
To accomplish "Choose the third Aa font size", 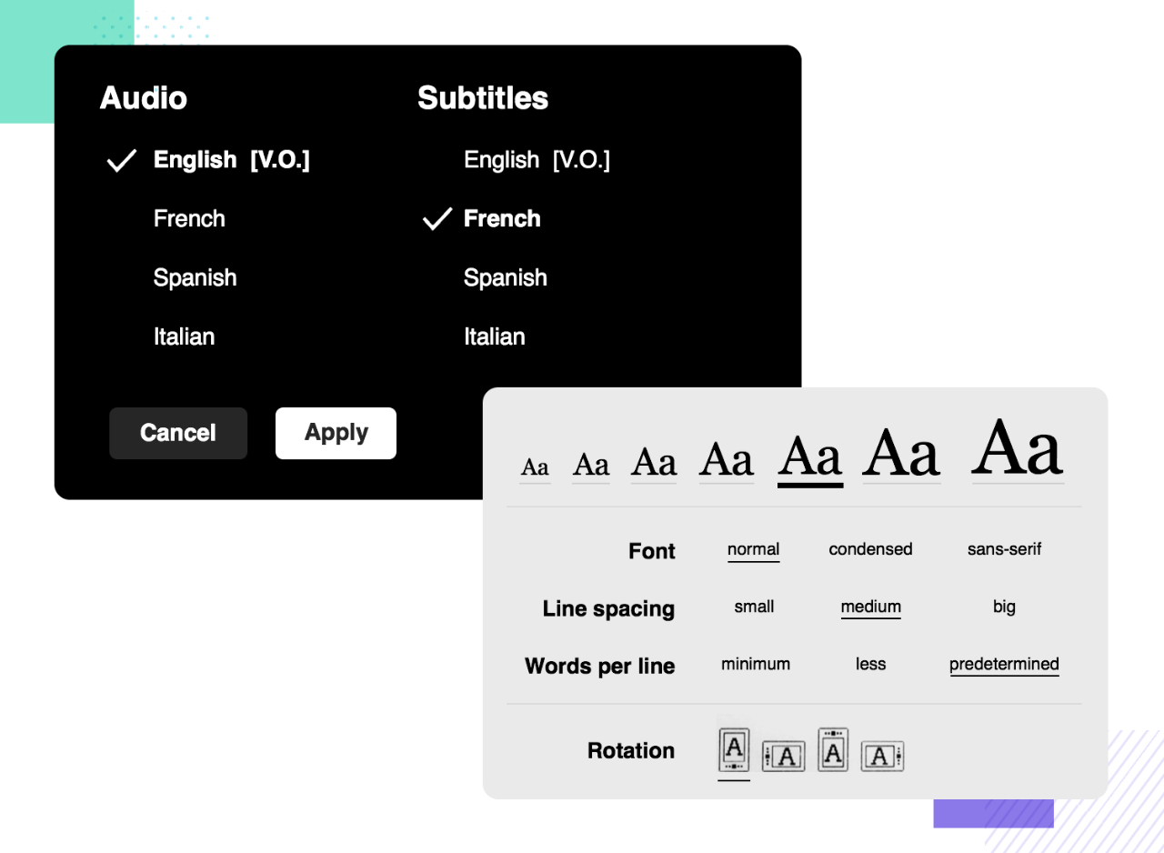I will (x=654, y=462).
